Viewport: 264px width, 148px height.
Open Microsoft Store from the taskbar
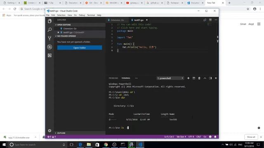pos(97,144)
